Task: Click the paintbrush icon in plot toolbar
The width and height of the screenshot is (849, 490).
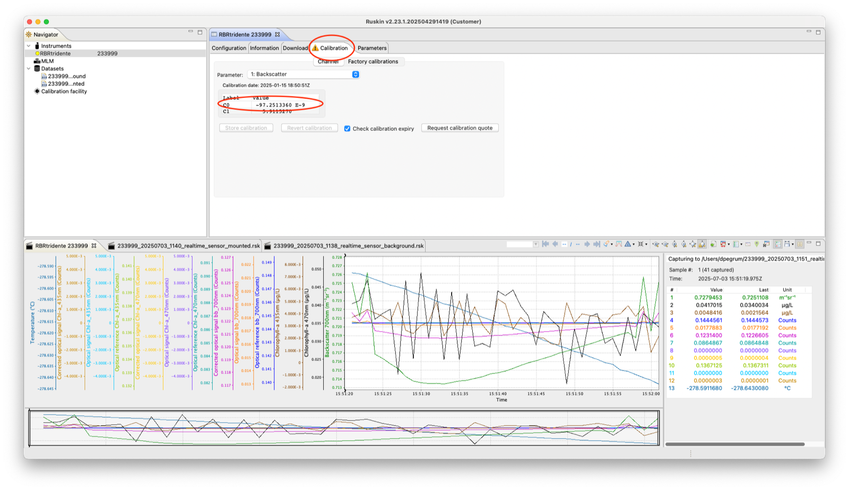Action: click(606, 244)
